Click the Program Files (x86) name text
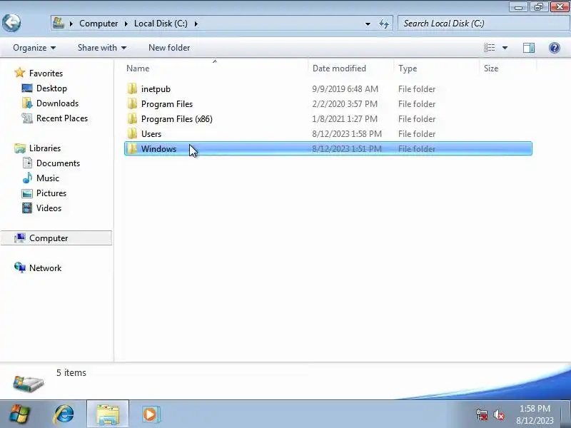This screenshot has width=571, height=428. [176, 119]
